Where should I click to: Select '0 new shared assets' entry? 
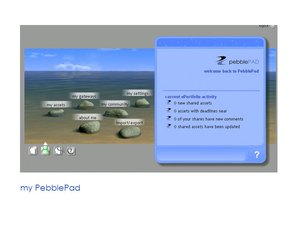[193, 103]
